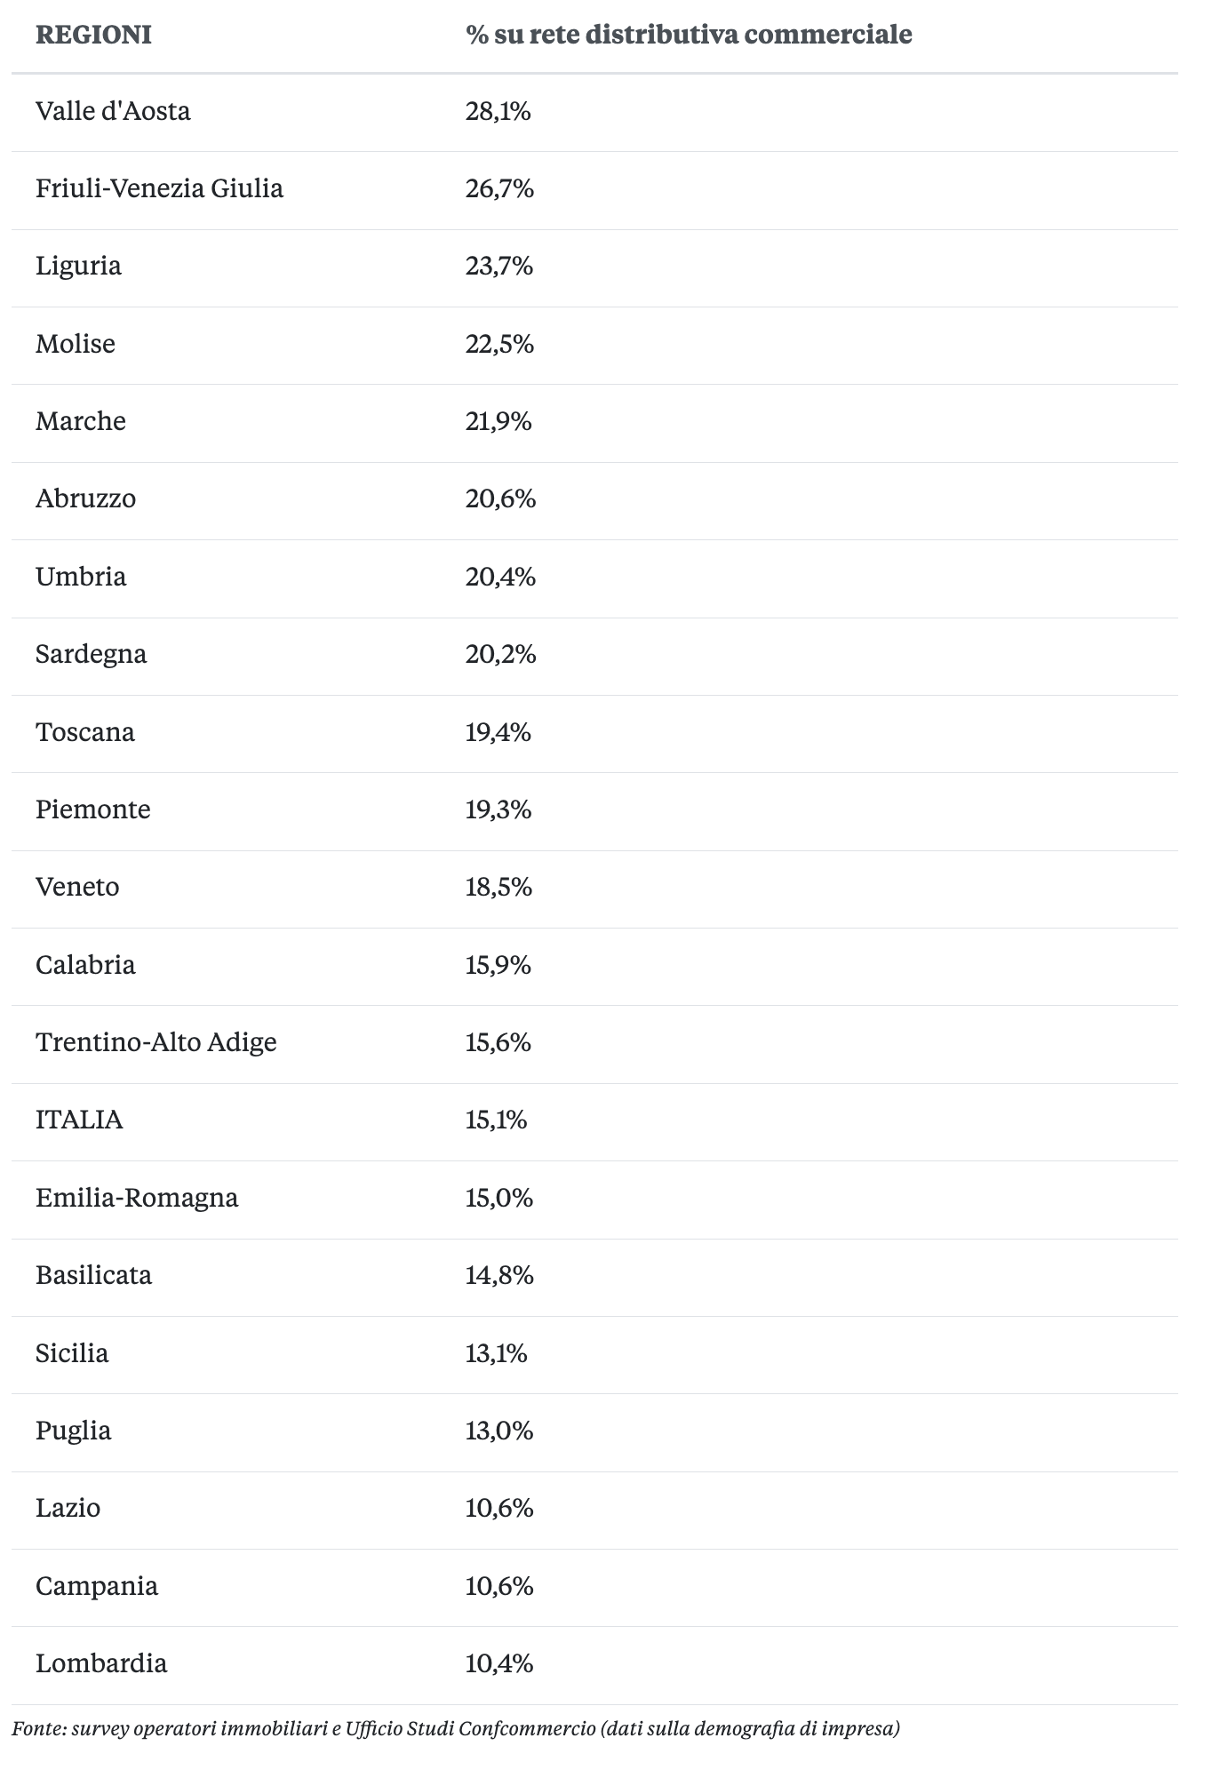Click the Trentino-Alto Adige region cell
The image size is (1228, 1770).
[156, 1042]
